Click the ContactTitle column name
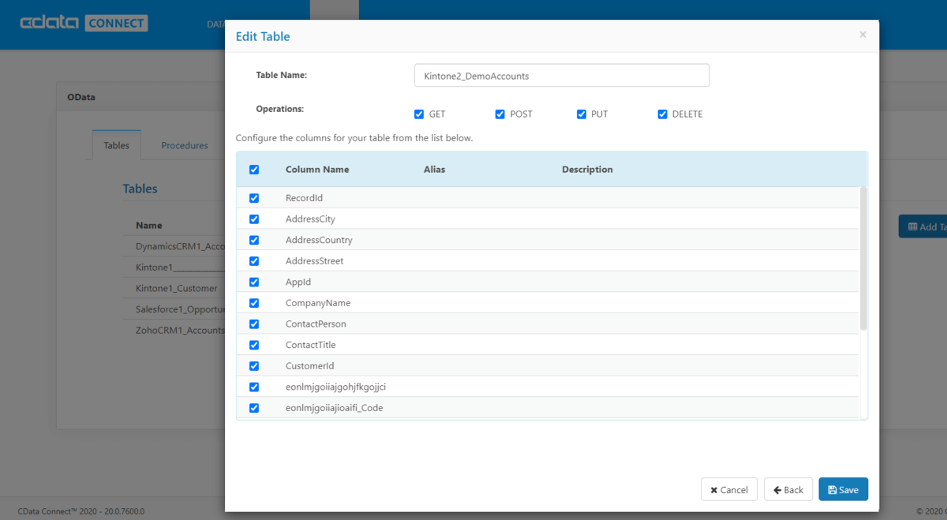 (x=311, y=345)
